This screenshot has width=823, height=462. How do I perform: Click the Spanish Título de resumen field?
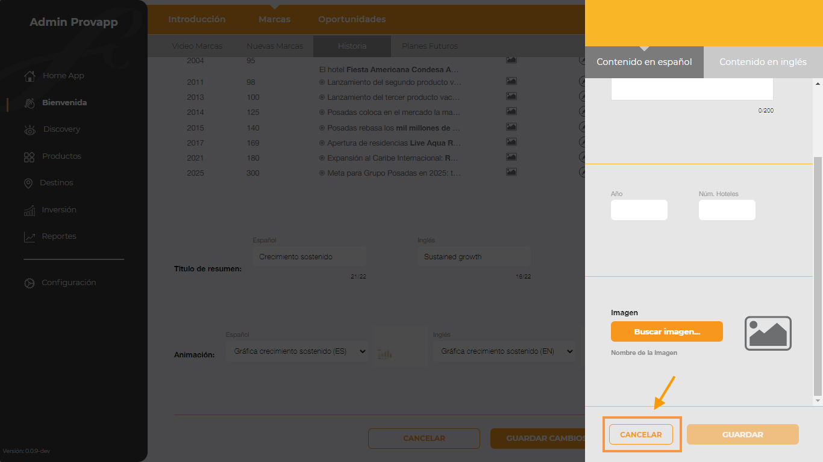click(310, 257)
